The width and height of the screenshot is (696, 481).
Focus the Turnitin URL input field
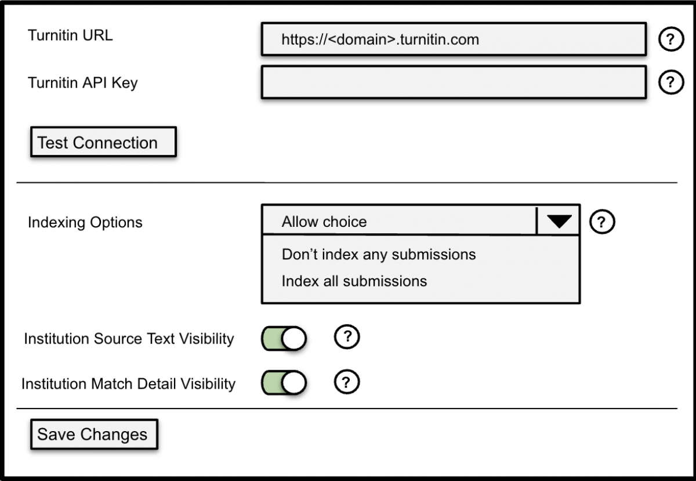tap(454, 39)
